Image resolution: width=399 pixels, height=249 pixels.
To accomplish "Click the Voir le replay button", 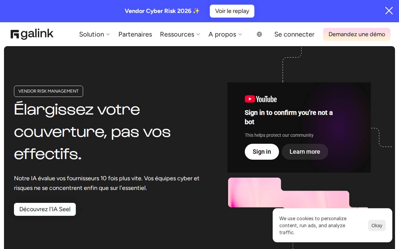I will pyautogui.click(x=232, y=11).
